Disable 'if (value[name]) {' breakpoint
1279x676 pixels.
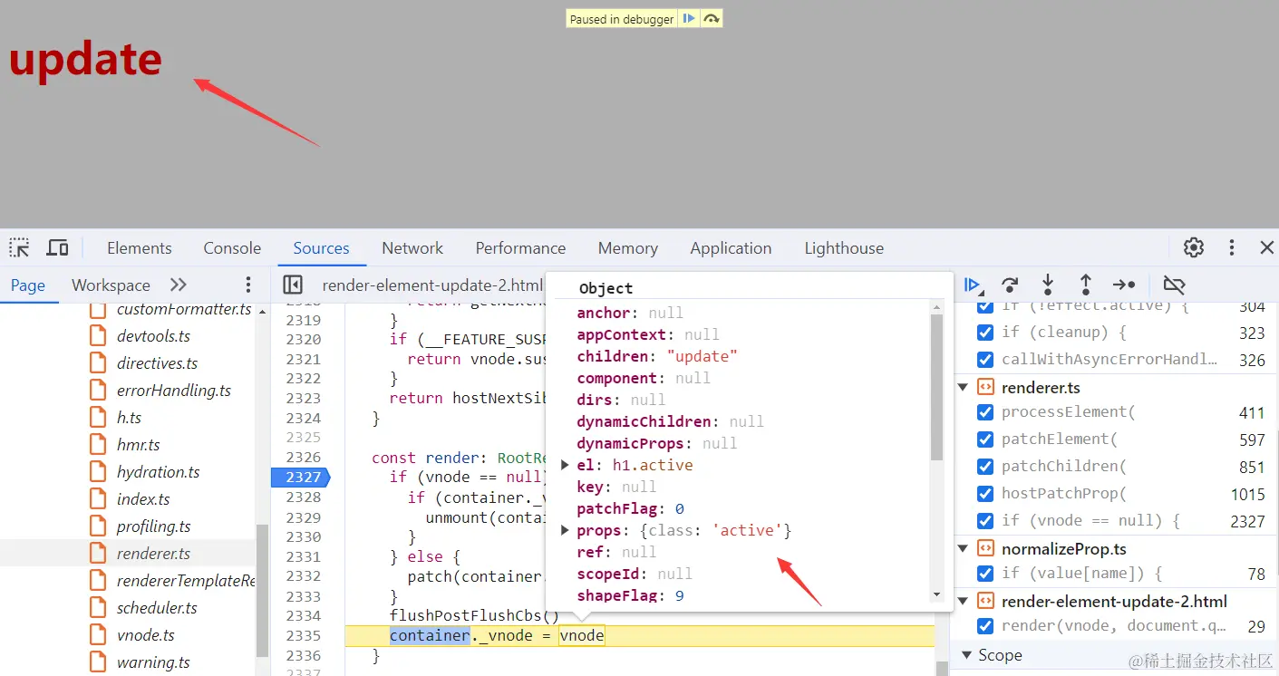(985, 574)
